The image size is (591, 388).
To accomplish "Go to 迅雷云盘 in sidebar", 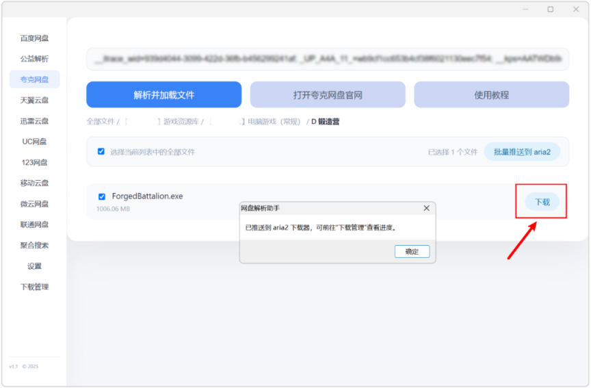I will pos(34,121).
